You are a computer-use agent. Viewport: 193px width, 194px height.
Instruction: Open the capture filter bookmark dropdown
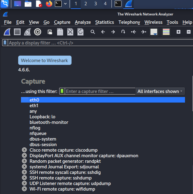click(x=62, y=91)
